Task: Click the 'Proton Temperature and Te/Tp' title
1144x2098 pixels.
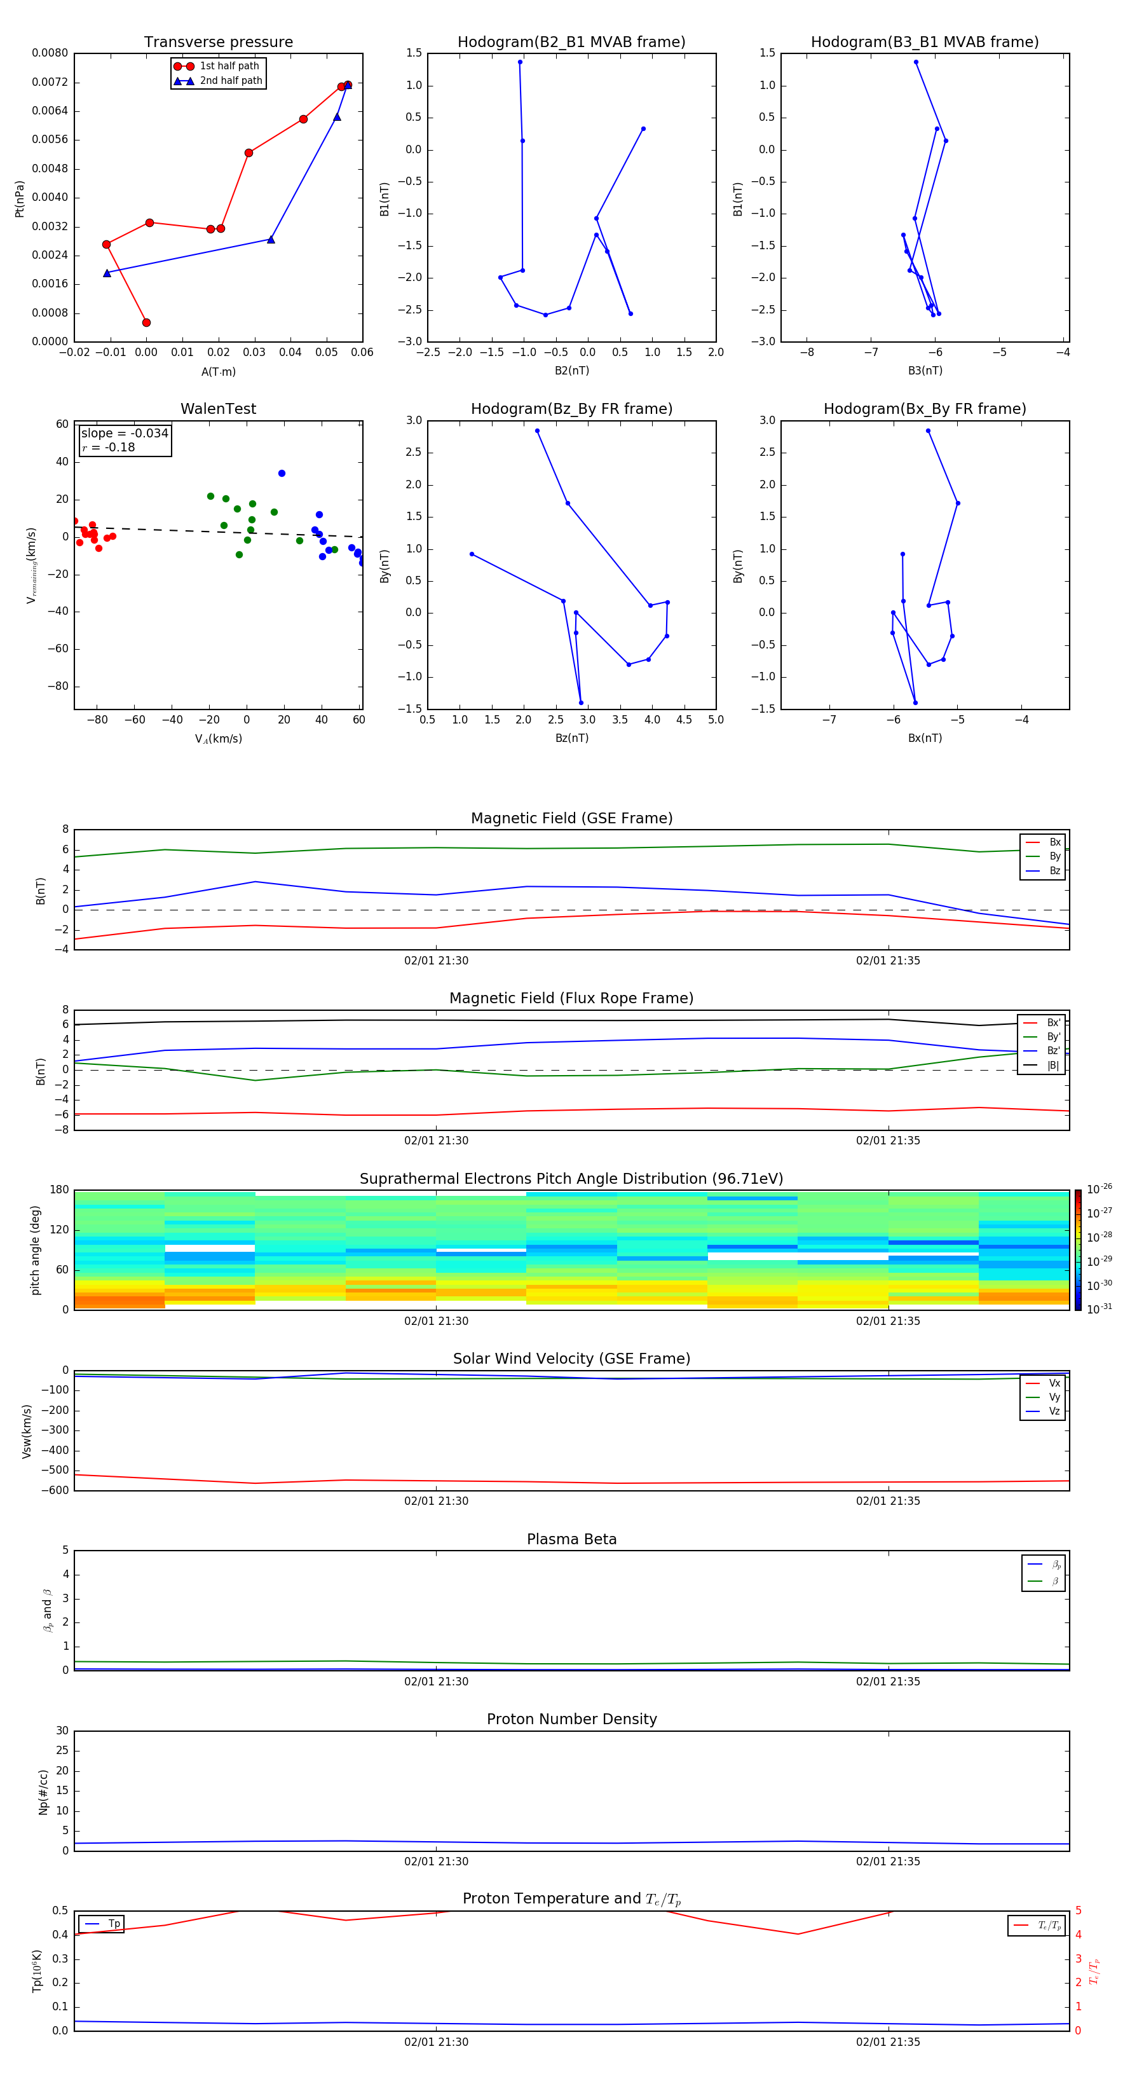Action: (571, 1898)
